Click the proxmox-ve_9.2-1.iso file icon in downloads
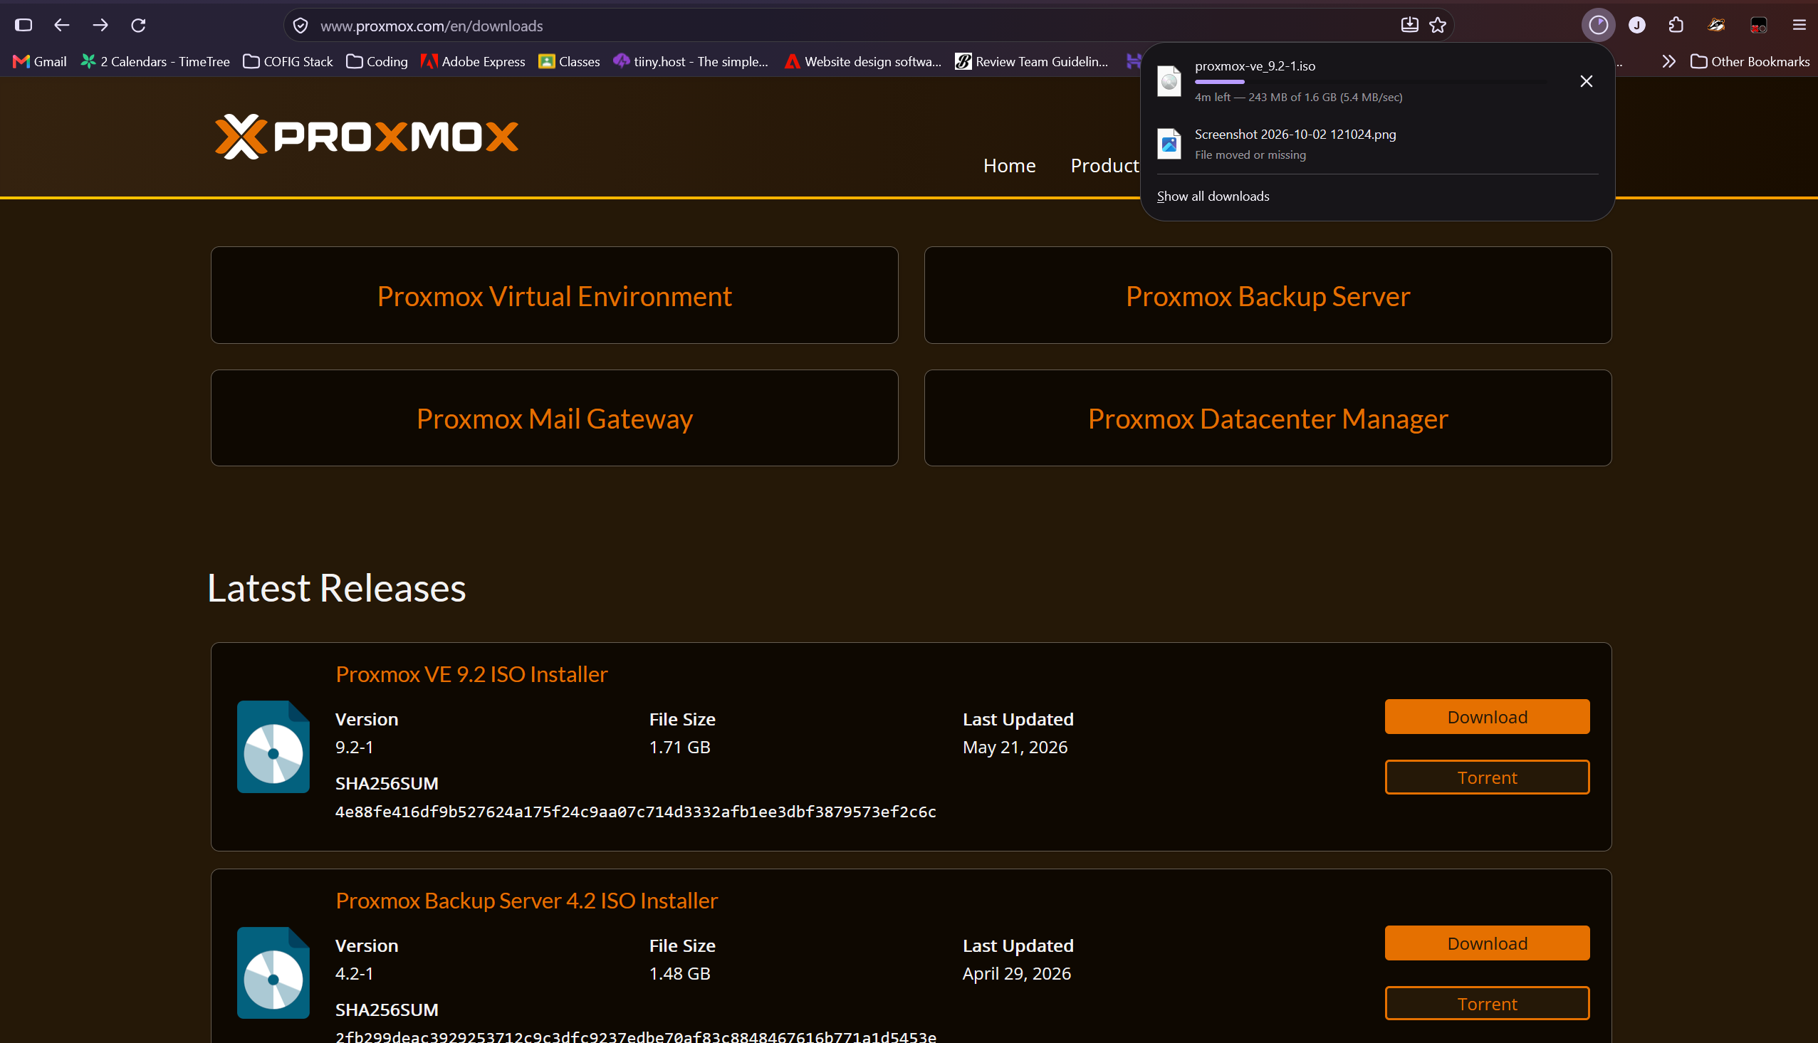The height and width of the screenshot is (1043, 1818). point(1169,80)
